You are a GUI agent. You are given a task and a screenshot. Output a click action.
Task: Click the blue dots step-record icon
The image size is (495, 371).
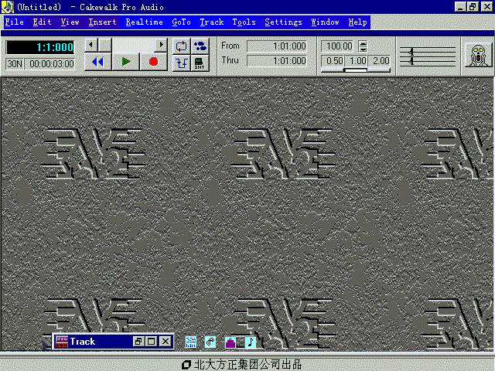coord(200,46)
